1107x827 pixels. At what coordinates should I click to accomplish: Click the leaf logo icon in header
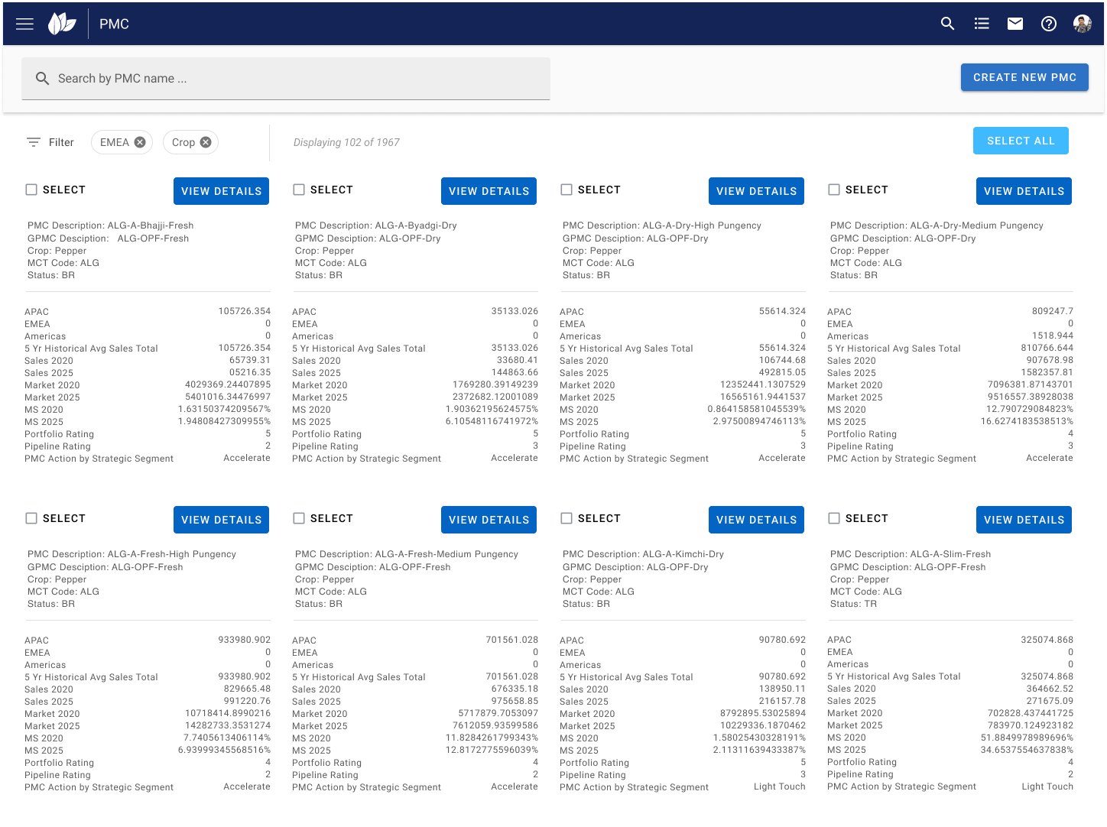coord(62,24)
